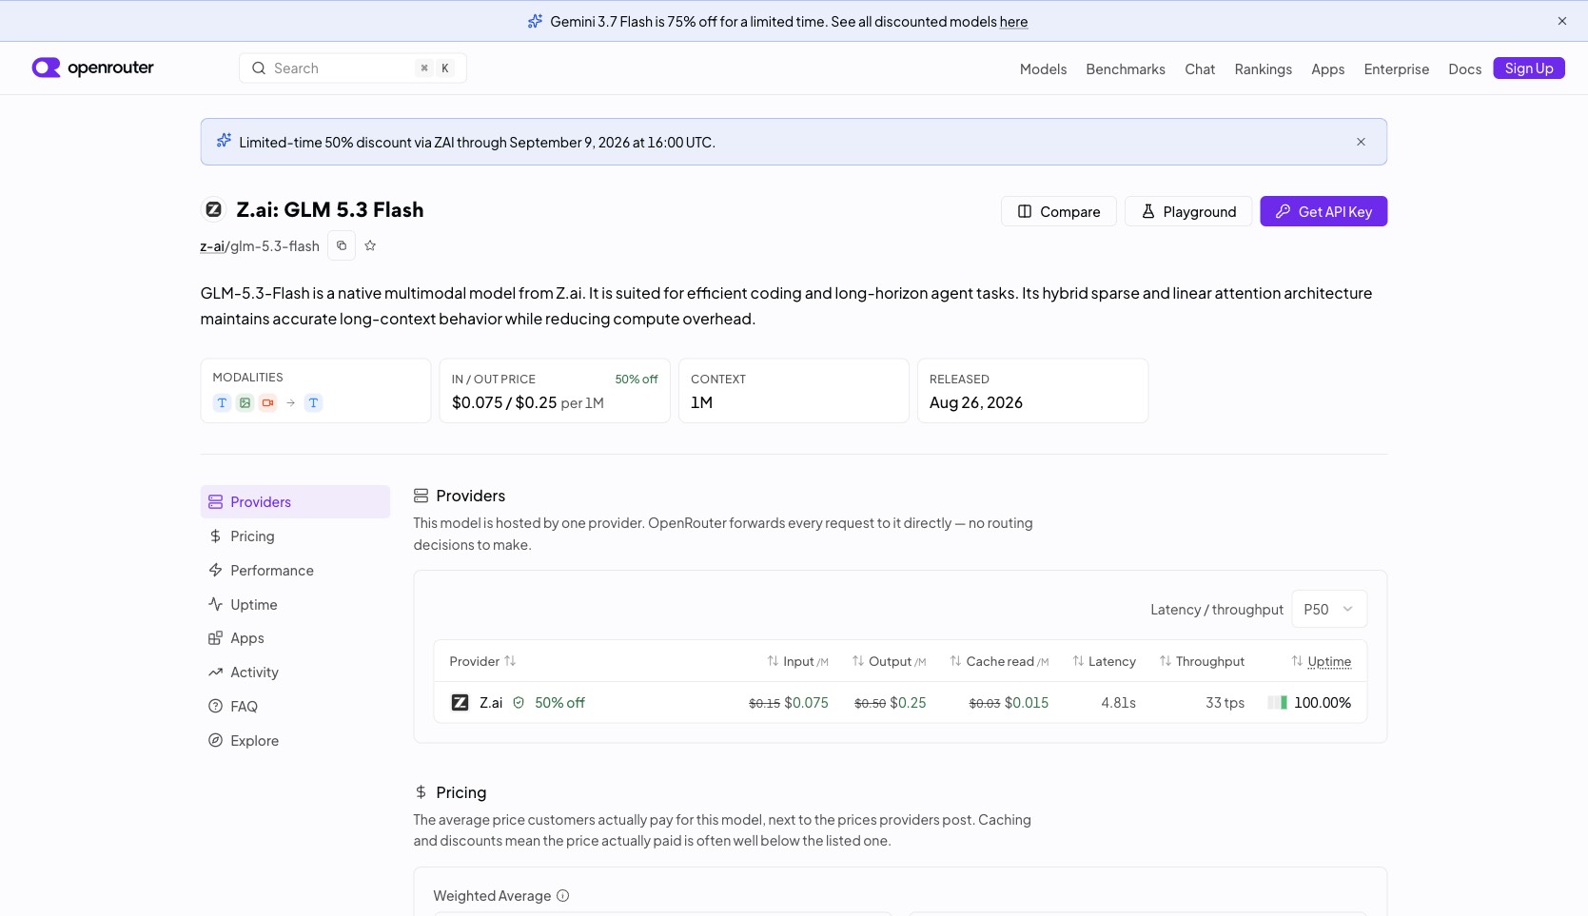Click the text output modality icon
Viewport: 1588px width, 916px height.
point(313,402)
